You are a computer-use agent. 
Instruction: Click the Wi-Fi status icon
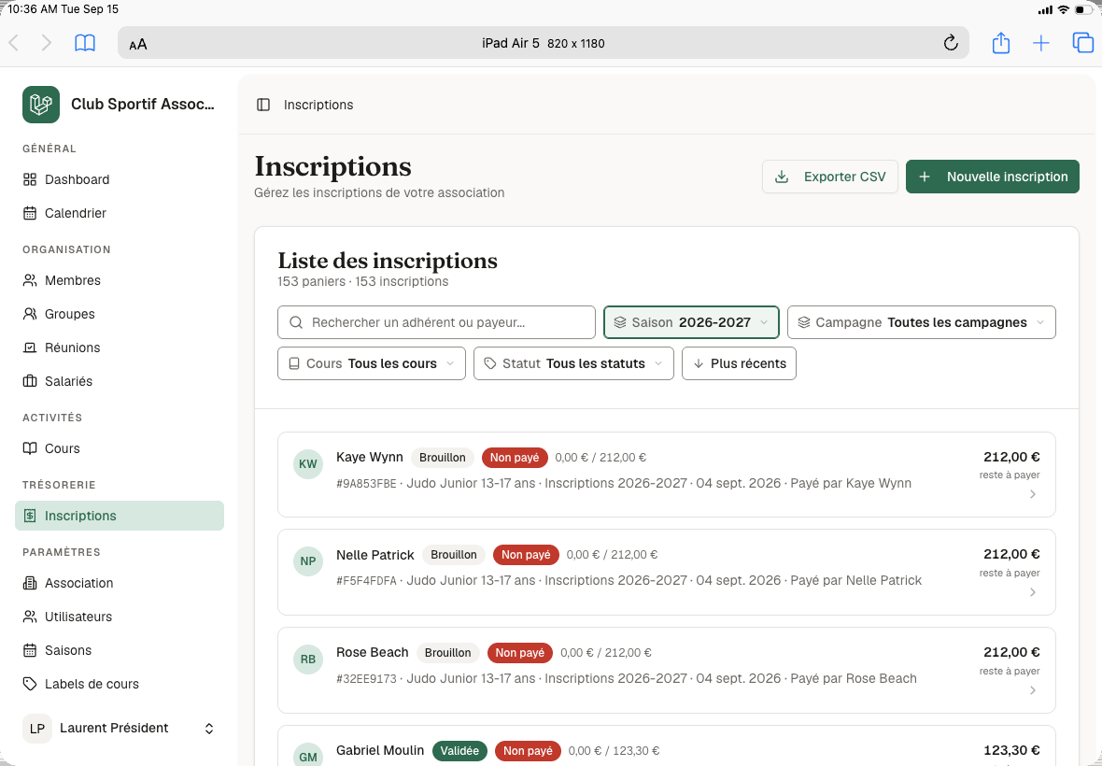tap(1063, 10)
